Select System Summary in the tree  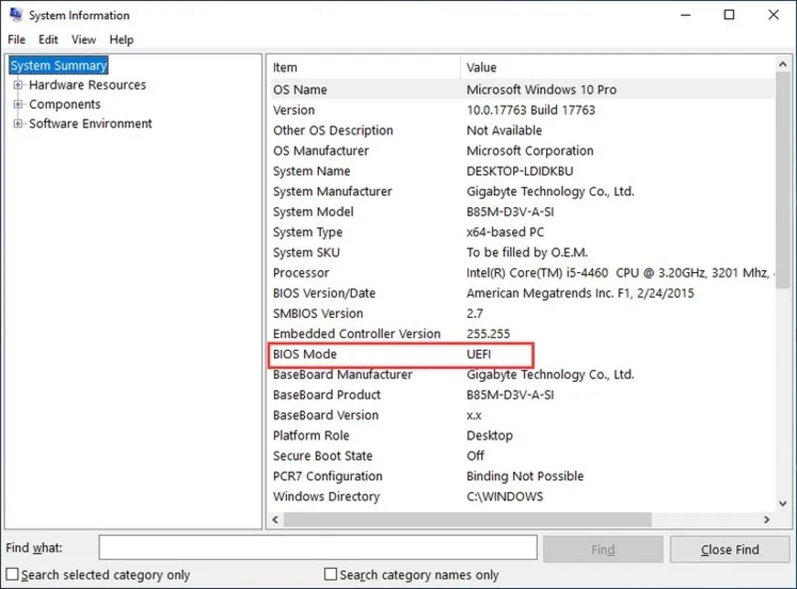(x=58, y=66)
